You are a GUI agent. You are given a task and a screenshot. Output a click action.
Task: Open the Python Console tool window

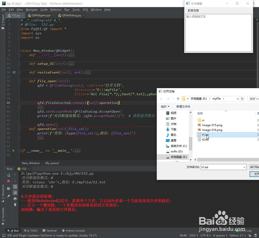point(73,230)
